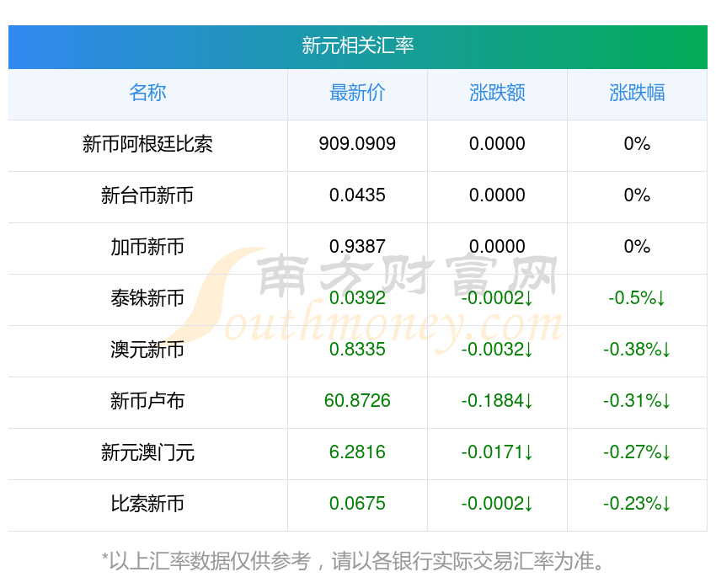Viewport: 716px width, 588px height.
Task: Click the -0.27%↓ change value
Action: [637, 452]
